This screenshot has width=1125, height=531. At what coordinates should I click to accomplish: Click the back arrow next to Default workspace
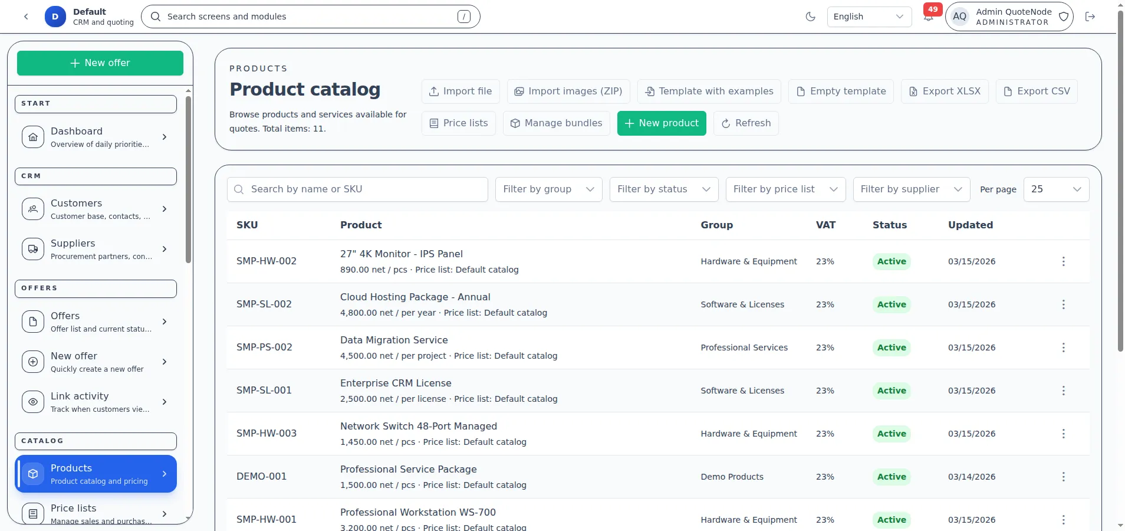pyautogui.click(x=26, y=17)
